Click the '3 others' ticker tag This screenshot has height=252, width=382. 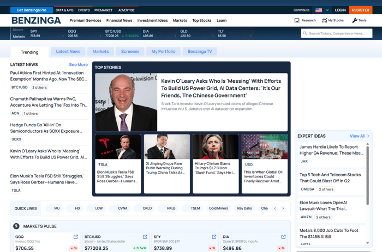[x=39, y=88]
